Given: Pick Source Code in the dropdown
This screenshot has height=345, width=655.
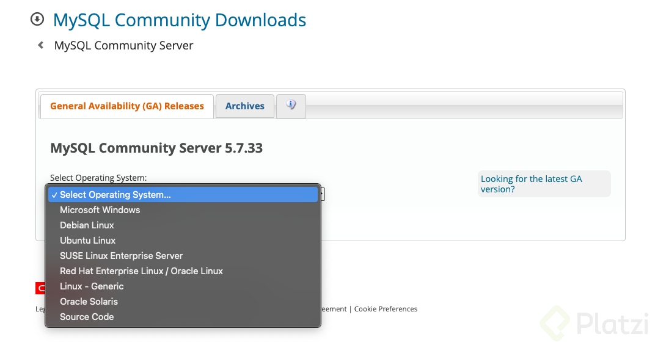Looking at the screenshot, I should (x=183, y=316).
